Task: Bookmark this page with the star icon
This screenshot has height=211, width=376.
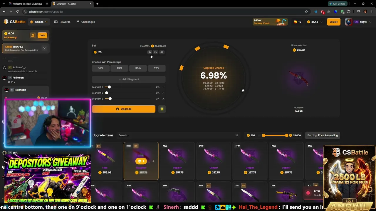Action: (x=306, y=12)
